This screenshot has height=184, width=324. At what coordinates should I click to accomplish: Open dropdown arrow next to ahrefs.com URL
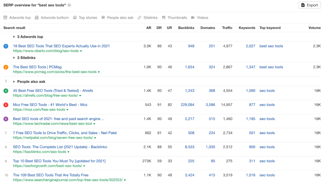pos(80,96)
